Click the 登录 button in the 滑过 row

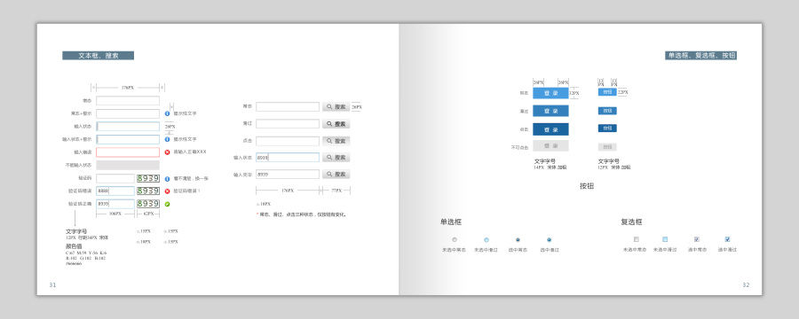pos(550,111)
